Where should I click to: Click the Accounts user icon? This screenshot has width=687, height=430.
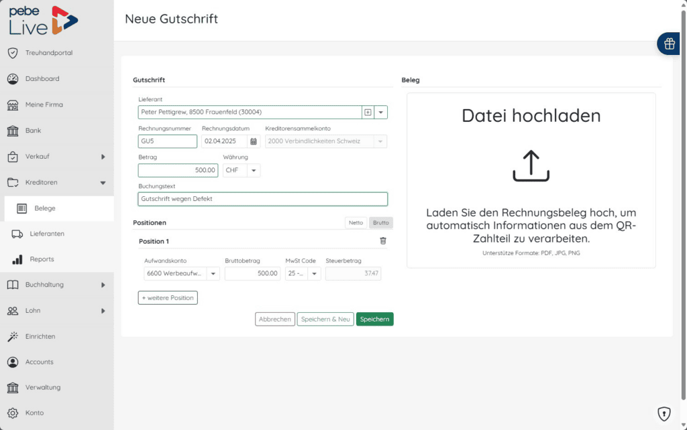13,362
